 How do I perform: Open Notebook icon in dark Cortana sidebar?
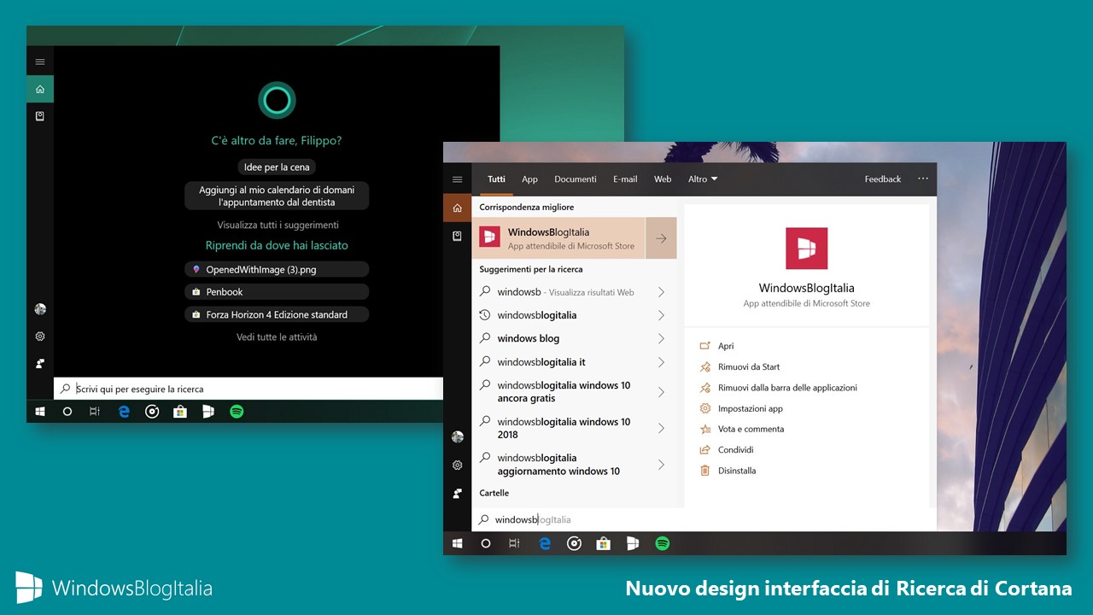click(x=40, y=116)
